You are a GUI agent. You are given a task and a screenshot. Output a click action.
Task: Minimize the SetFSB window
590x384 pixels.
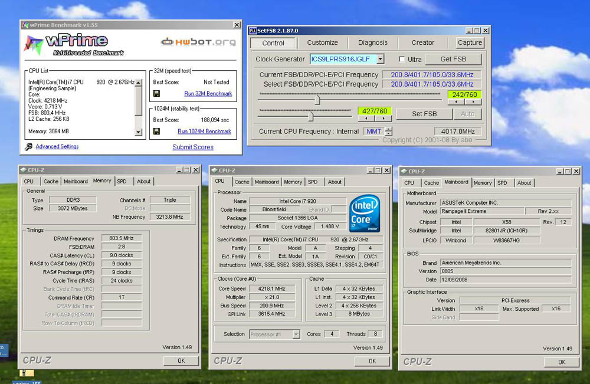469,31
